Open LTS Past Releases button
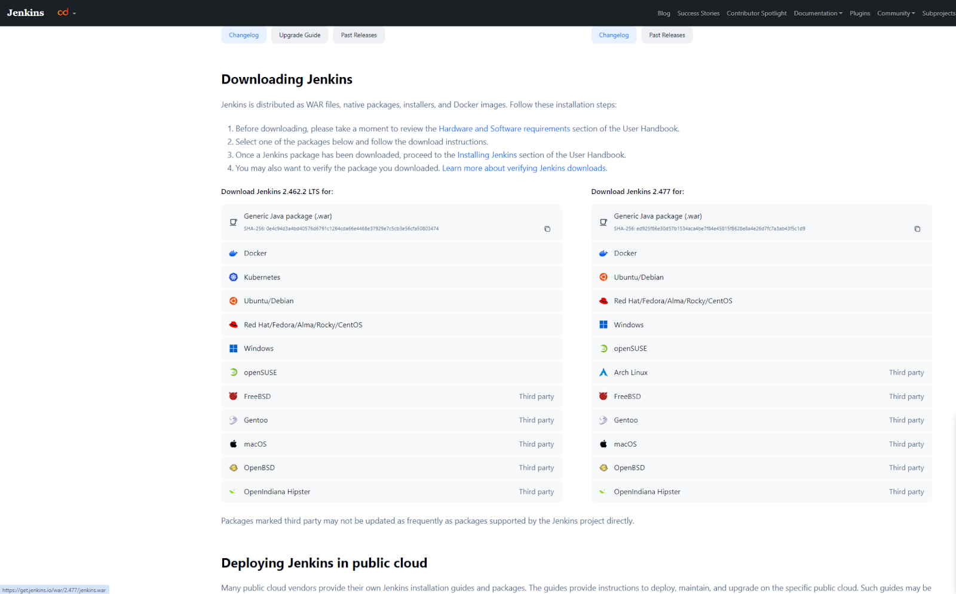 point(359,35)
